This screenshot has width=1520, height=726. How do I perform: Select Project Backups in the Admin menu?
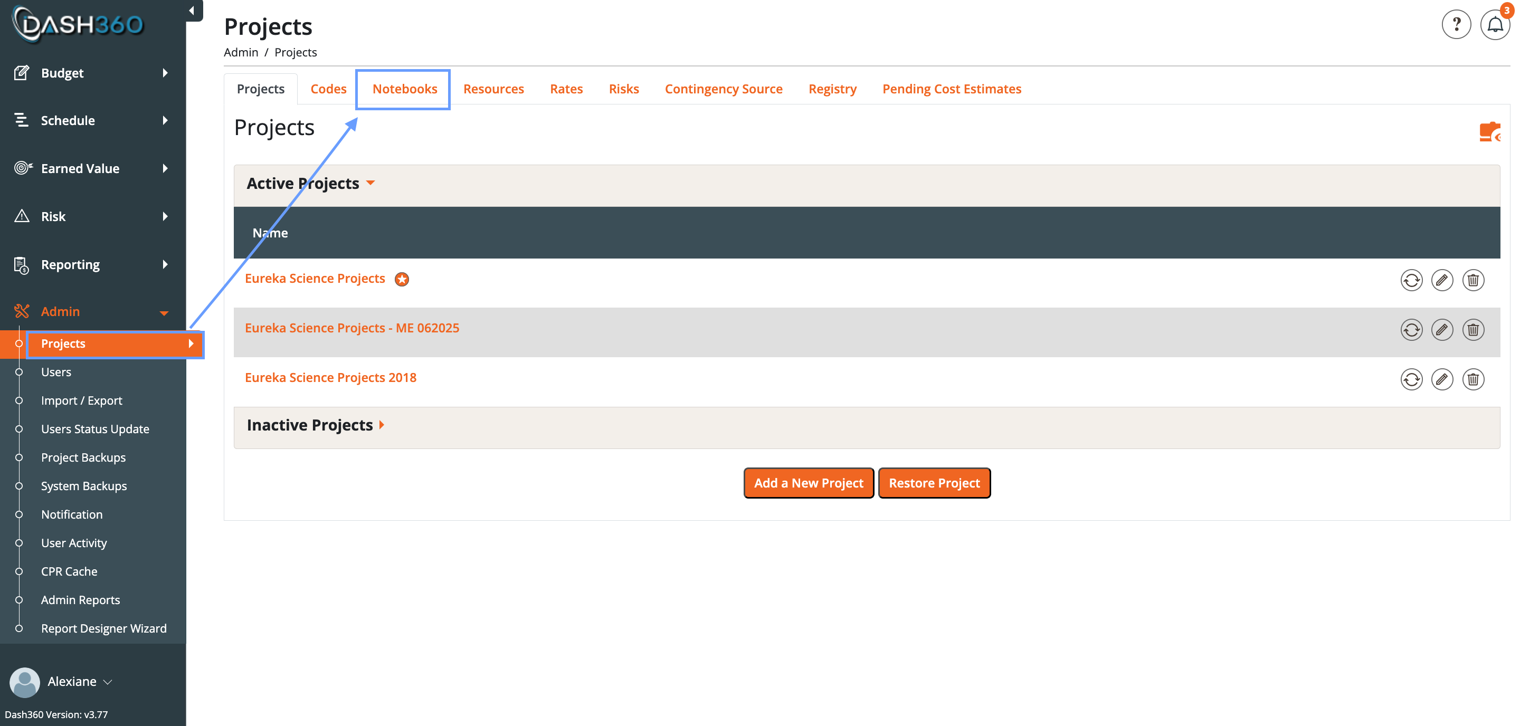pos(83,457)
